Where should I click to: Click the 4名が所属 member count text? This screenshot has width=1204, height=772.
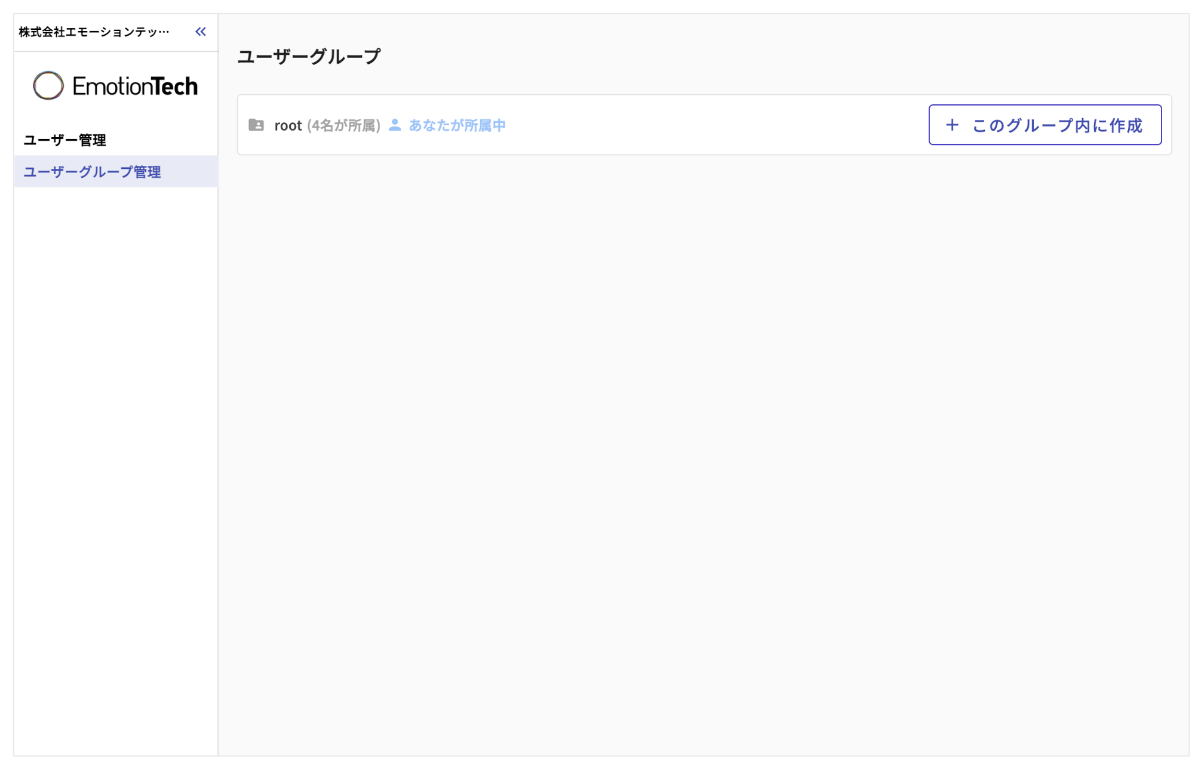pos(343,125)
